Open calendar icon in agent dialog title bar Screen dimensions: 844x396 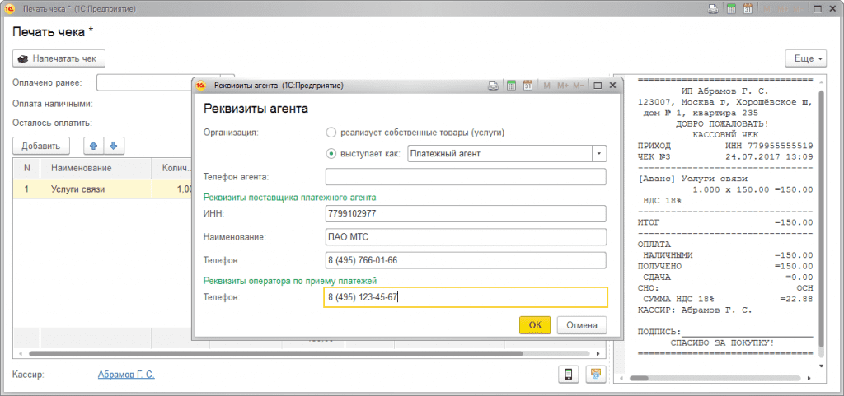tap(527, 85)
